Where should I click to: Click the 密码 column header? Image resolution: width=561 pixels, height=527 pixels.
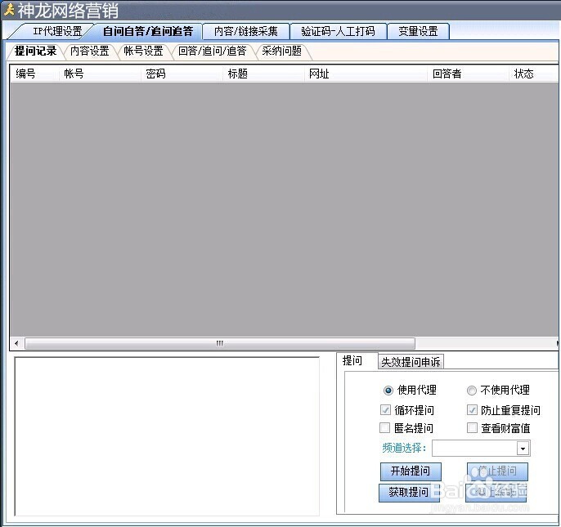coord(182,74)
